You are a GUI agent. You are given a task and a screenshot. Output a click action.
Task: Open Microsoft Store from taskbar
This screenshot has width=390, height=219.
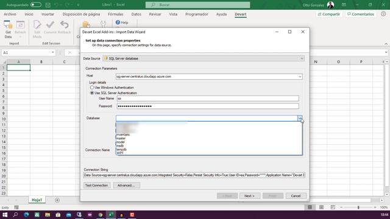(58, 215)
